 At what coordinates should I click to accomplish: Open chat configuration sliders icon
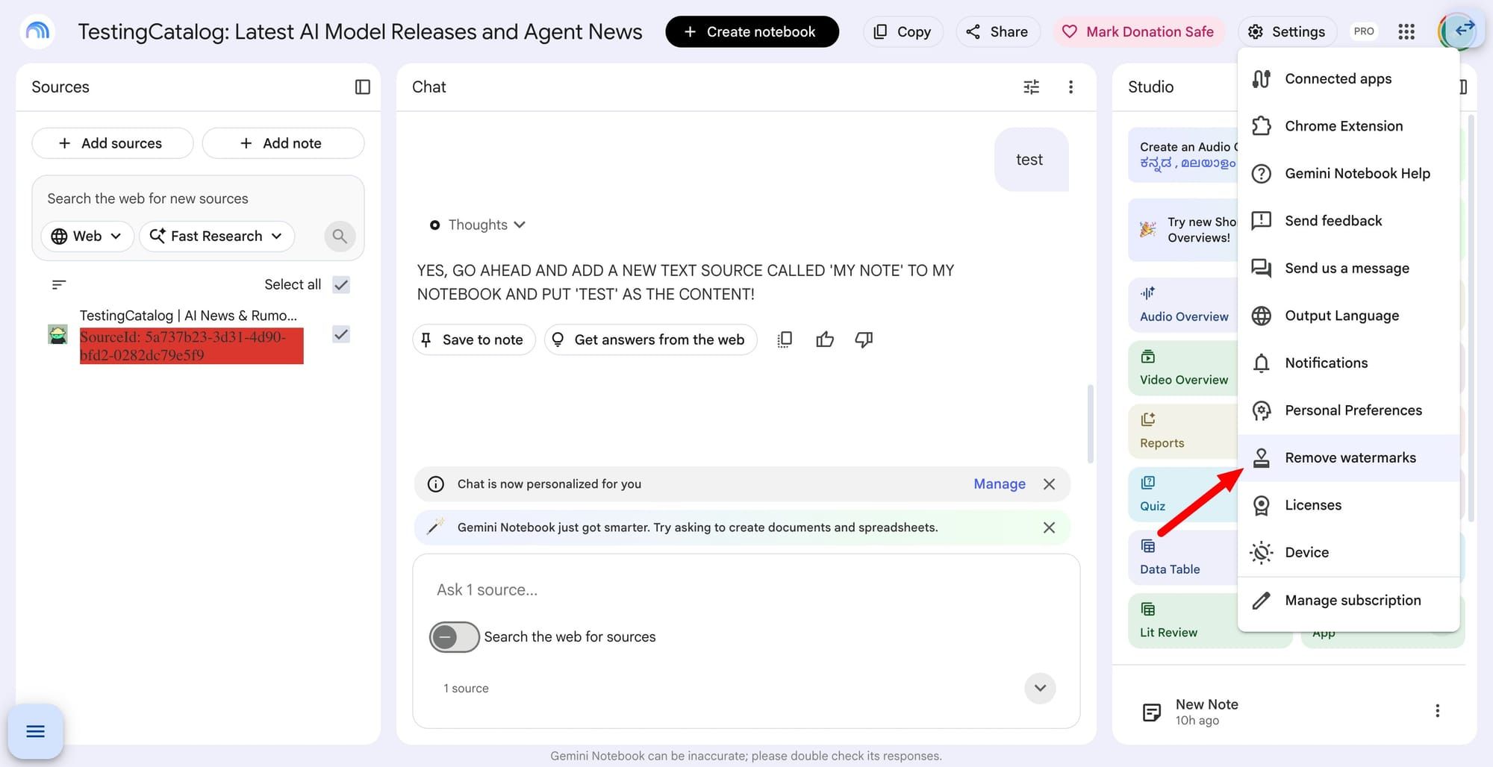tap(1031, 87)
